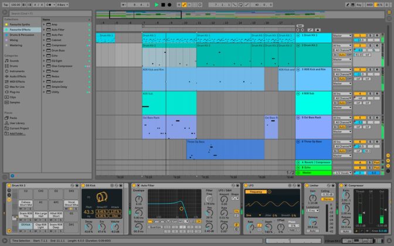Arm the Arrangement Record circle button

[169, 5]
